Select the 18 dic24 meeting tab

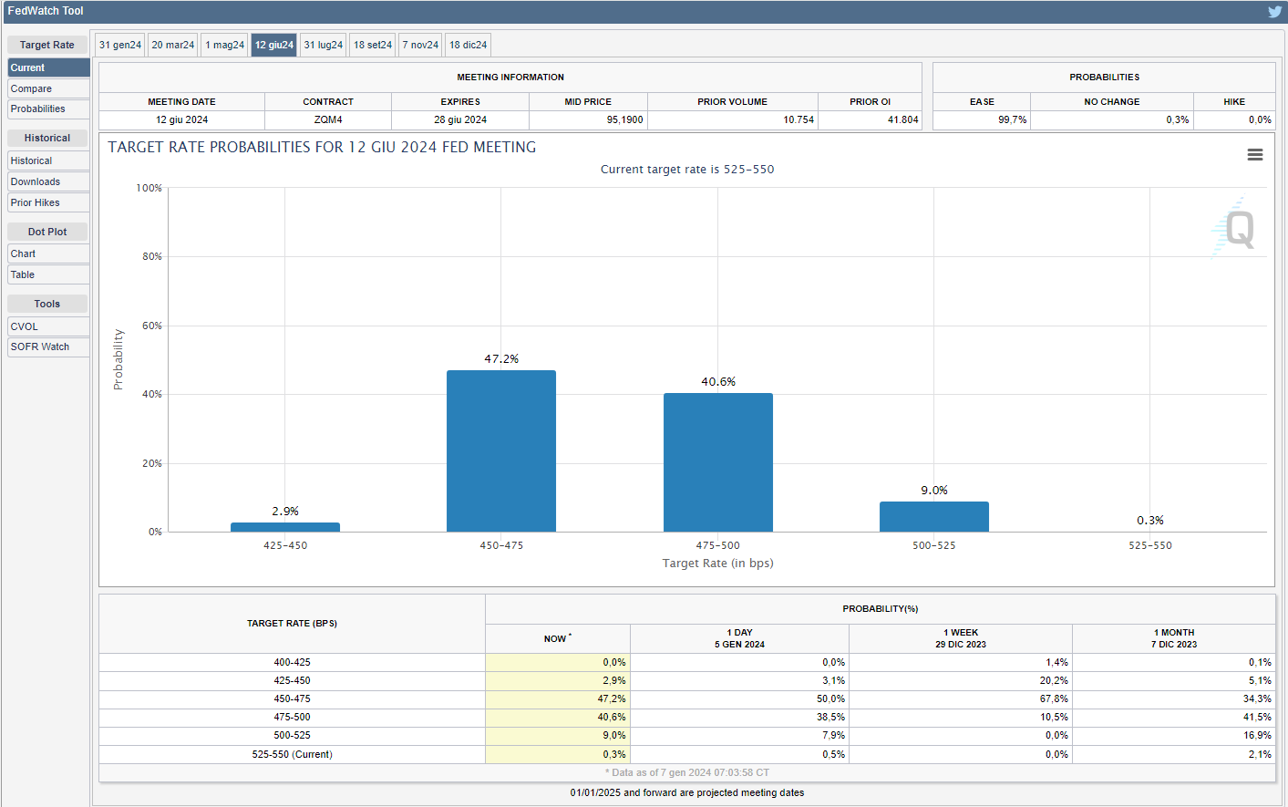click(468, 45)
